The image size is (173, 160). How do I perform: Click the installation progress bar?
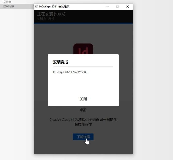pos(83,23)
